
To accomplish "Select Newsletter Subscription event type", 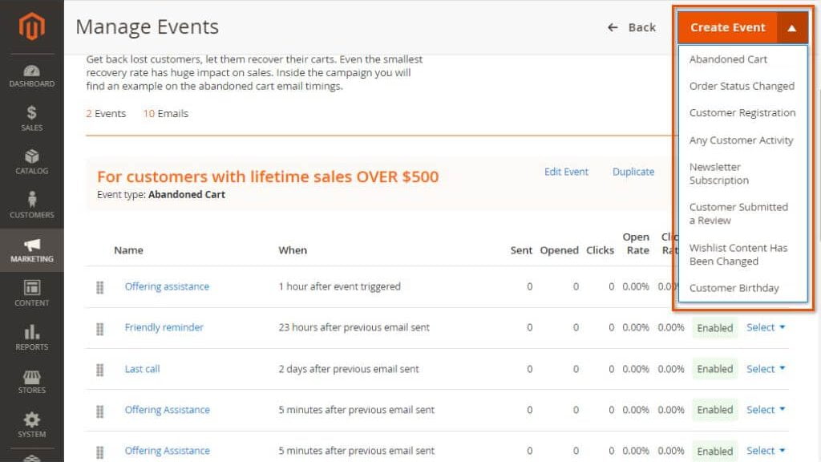I will (718, 173).
